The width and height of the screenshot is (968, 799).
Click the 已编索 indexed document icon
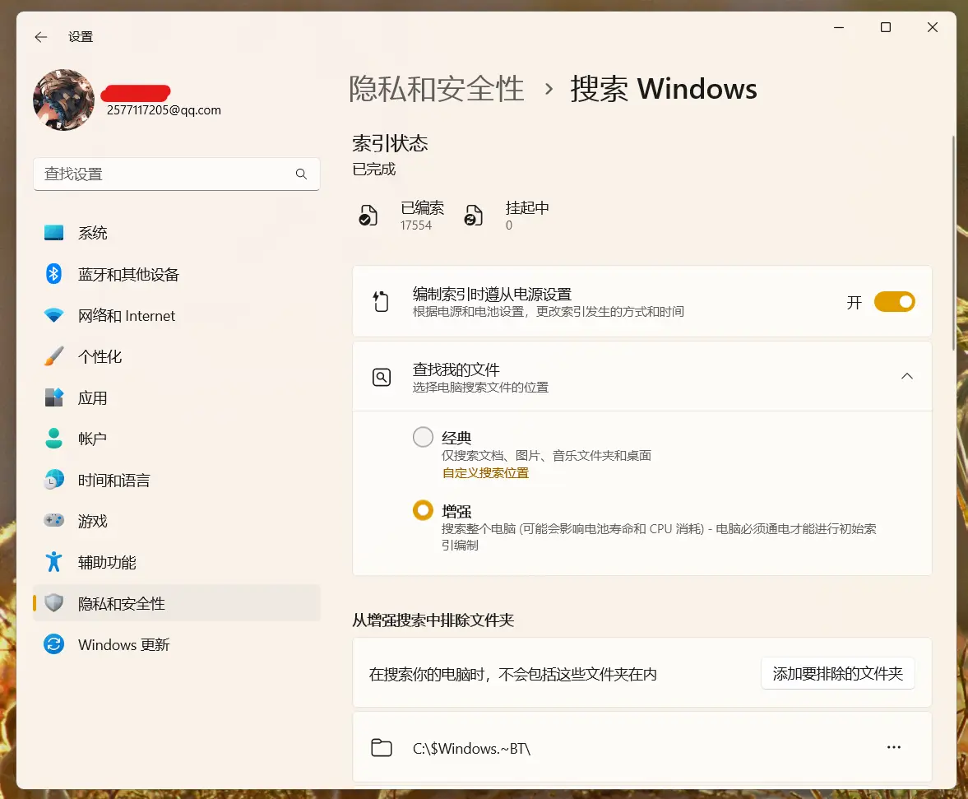[368, 215]
